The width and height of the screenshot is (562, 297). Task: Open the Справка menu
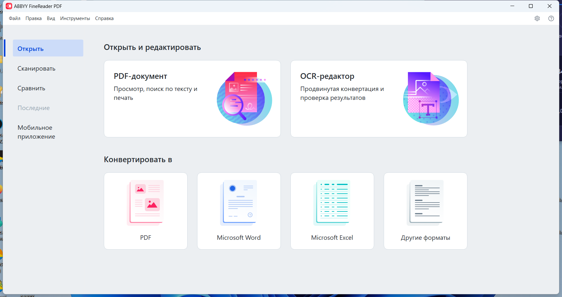click(104, 18)
